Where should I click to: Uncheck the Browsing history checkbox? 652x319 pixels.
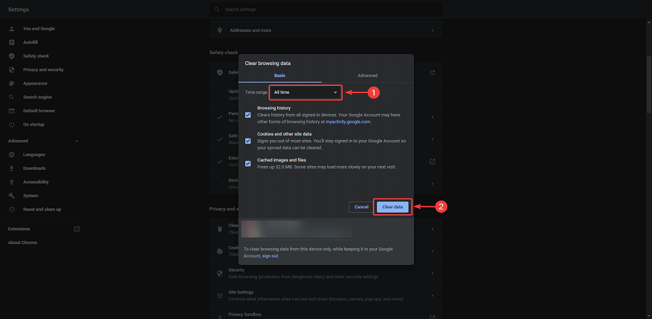tap(248, 115)
